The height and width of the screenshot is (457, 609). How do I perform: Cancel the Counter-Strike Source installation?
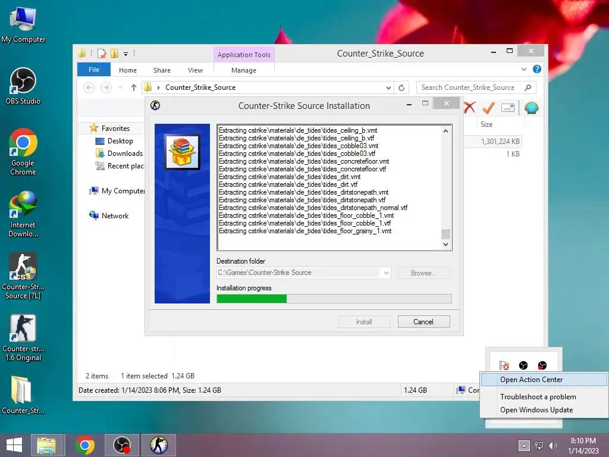tap(423, 322)
